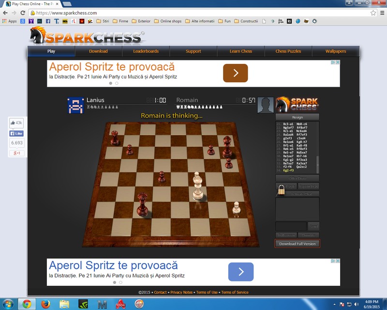Expand the Firme bookmarks folder

pyautogui.click(x=120, y=21)
